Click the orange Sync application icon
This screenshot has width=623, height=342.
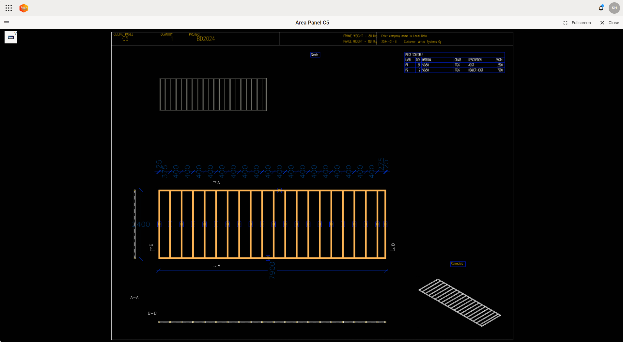pos(23,8)
